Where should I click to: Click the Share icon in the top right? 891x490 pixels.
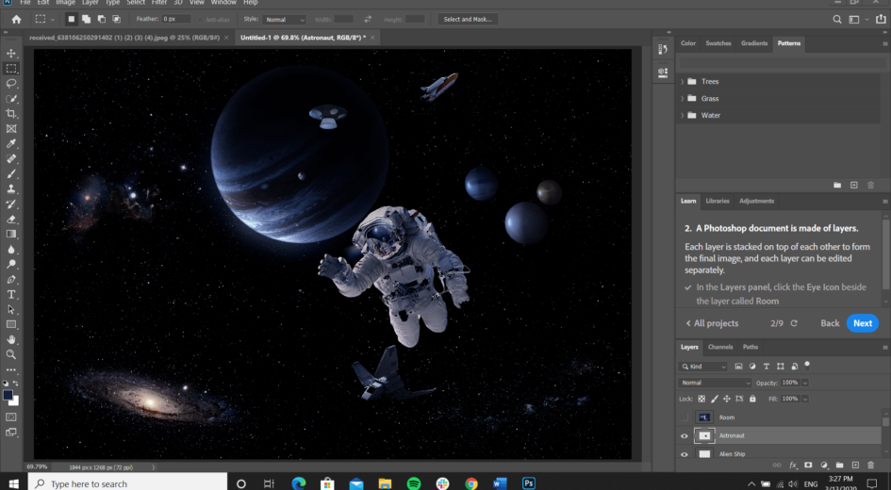point(881,19)
